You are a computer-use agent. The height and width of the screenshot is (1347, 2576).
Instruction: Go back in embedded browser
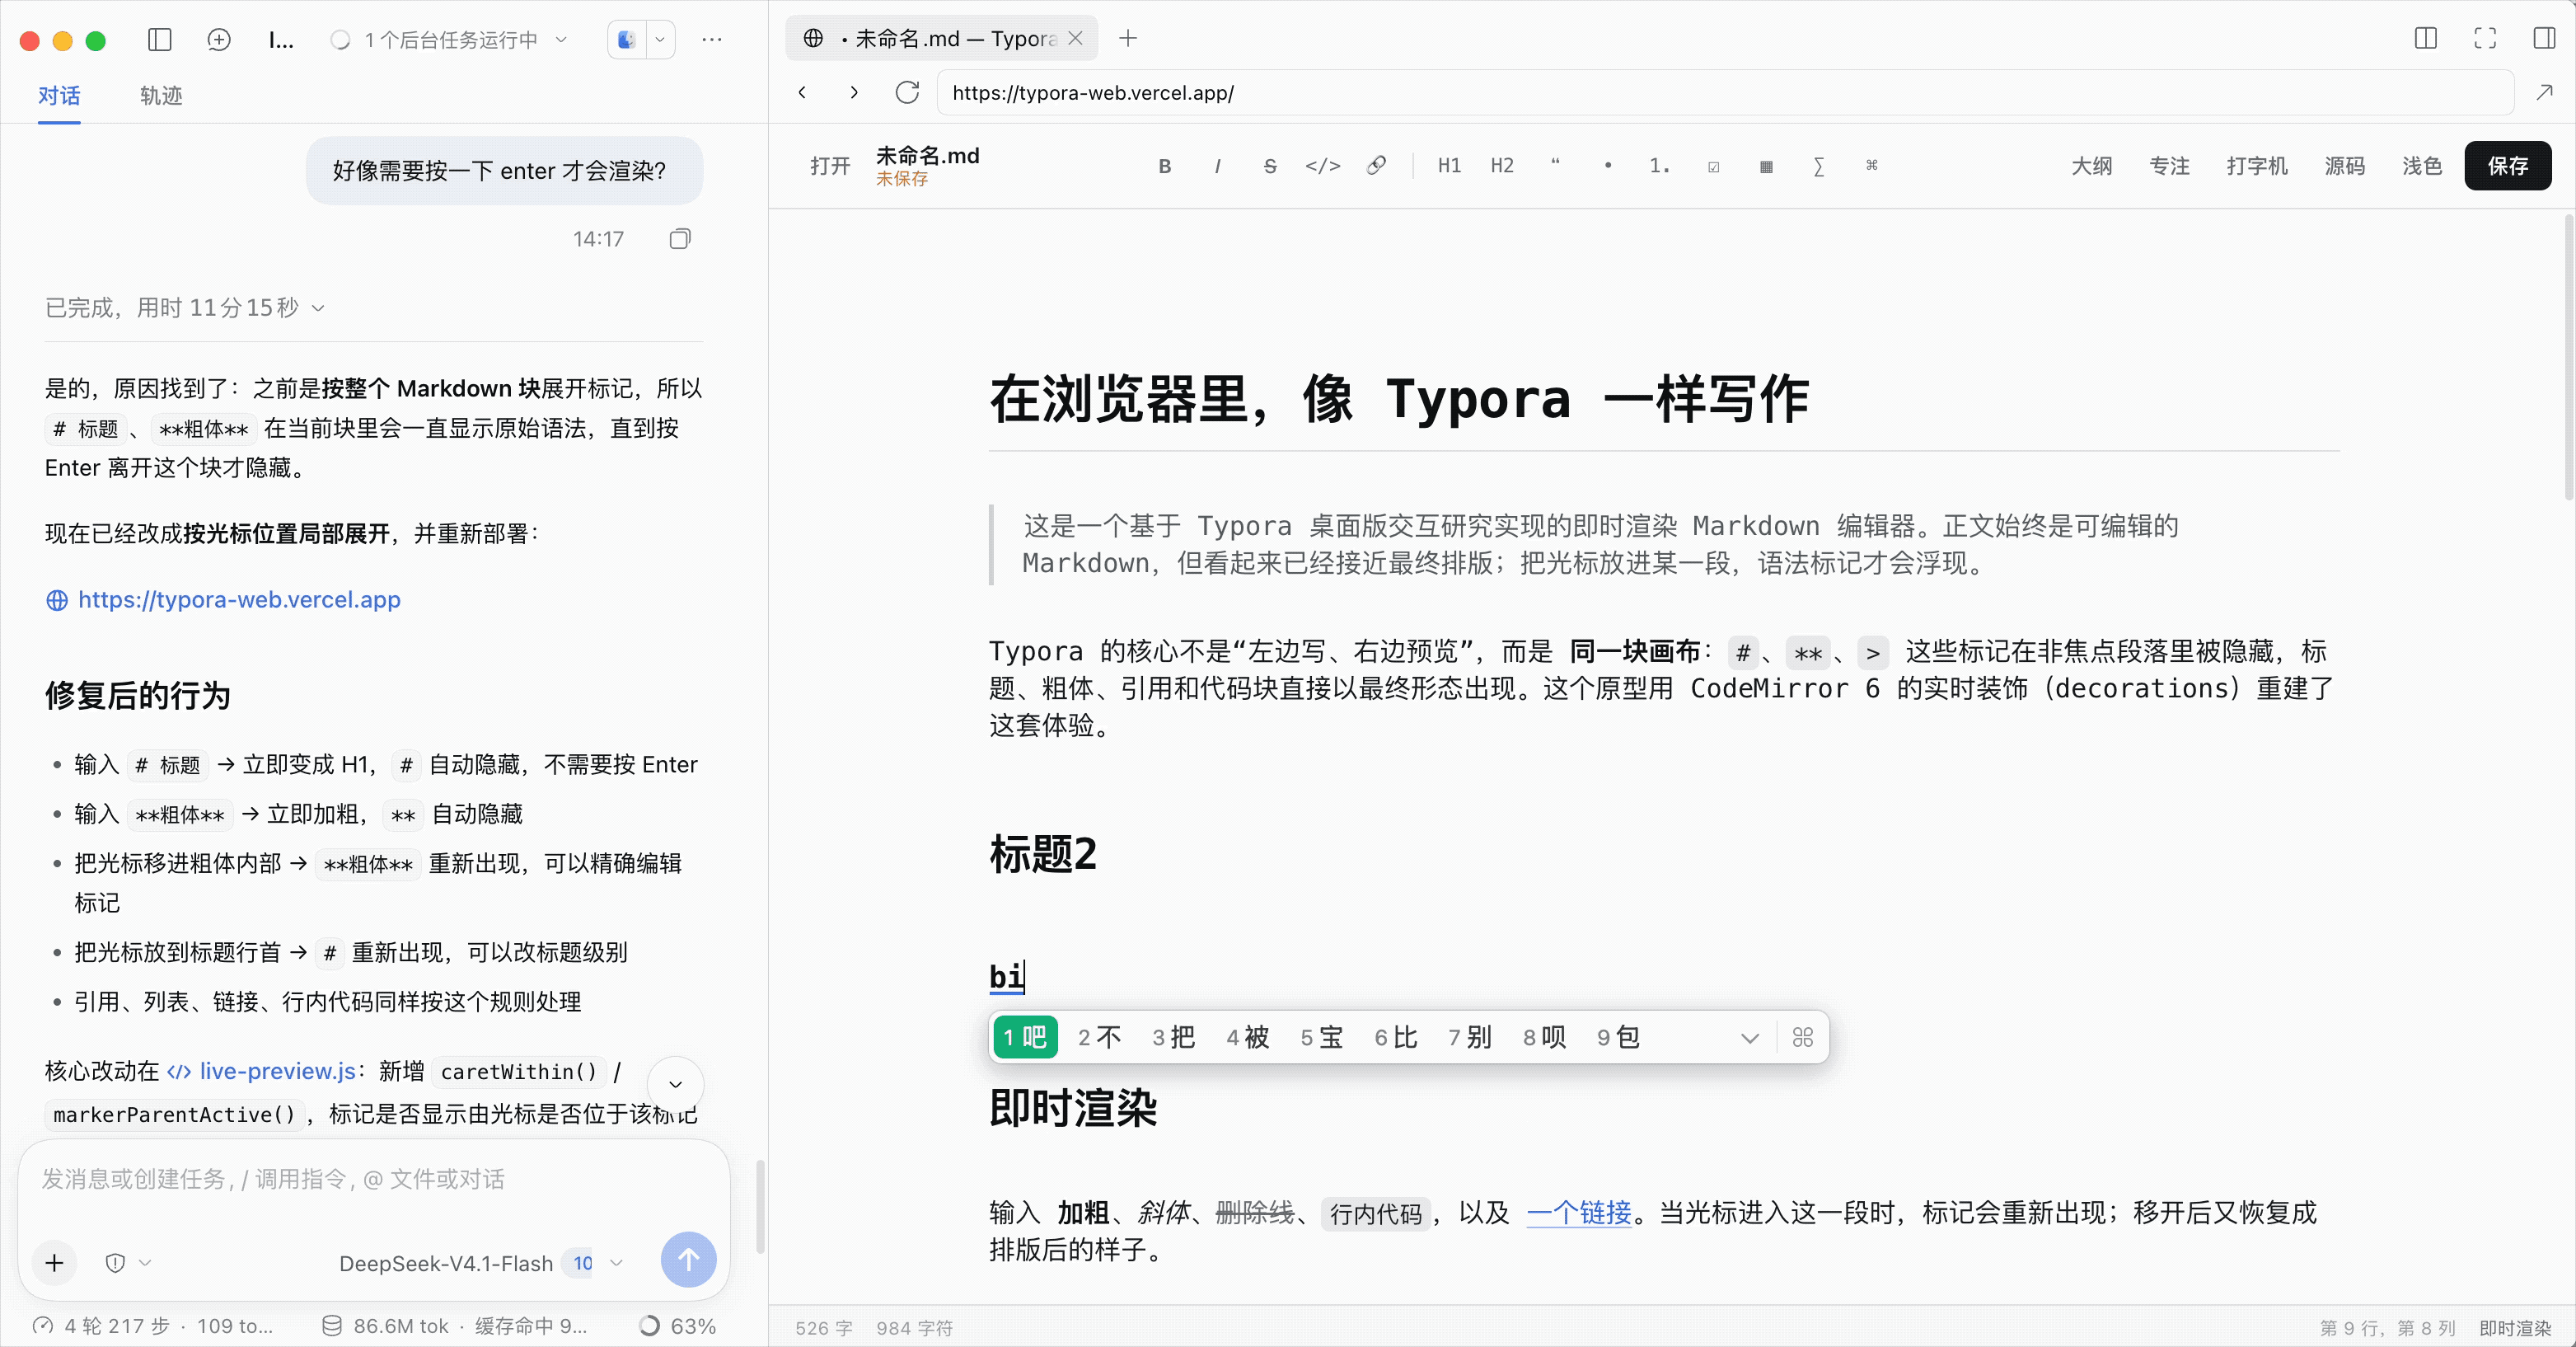point(802,93)
